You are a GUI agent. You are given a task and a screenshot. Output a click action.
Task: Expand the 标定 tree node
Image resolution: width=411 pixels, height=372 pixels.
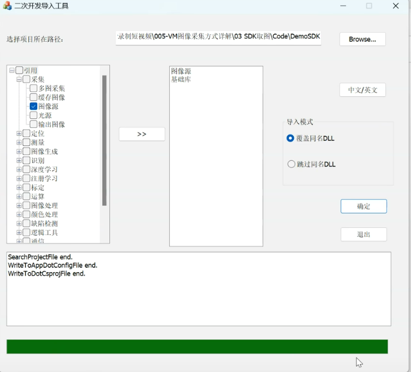point(19,187)
